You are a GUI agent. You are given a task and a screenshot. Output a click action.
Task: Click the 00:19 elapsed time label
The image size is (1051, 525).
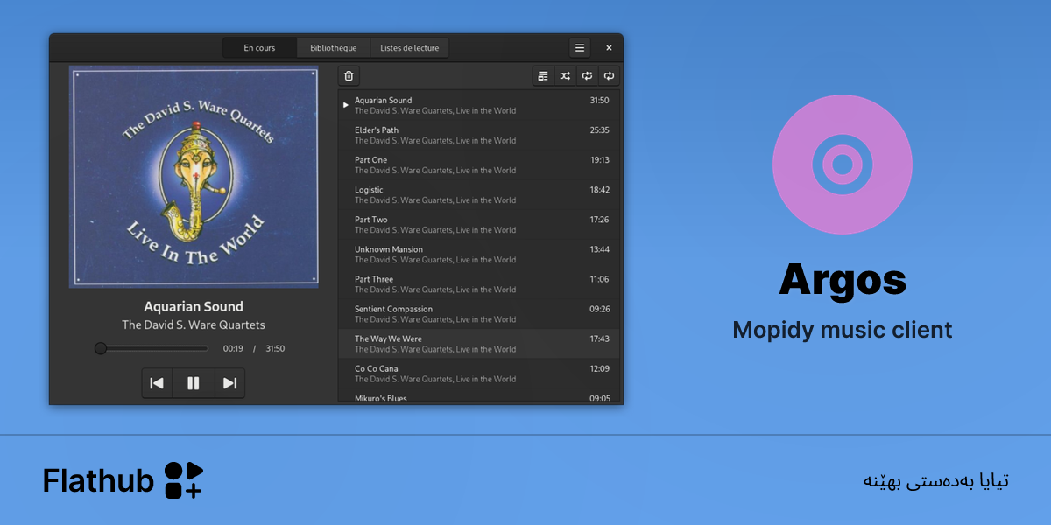[x=233, y=348]
